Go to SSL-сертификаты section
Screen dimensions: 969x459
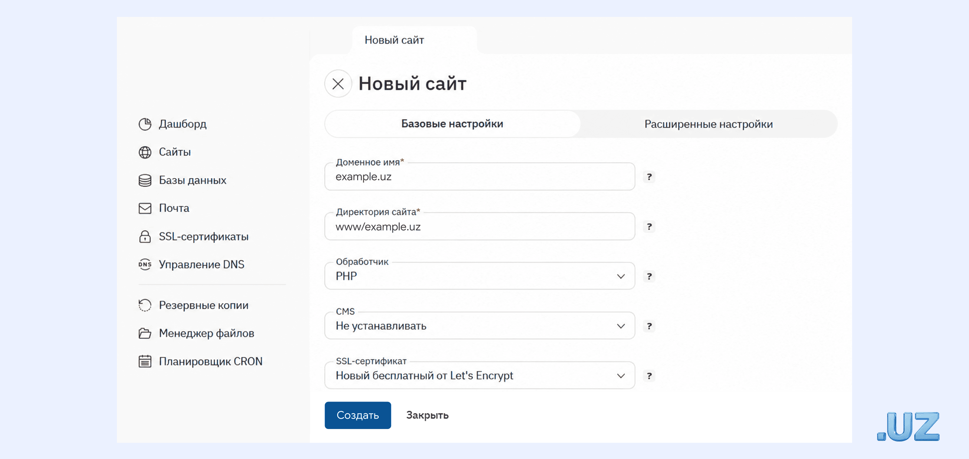[x=203, y=237]
